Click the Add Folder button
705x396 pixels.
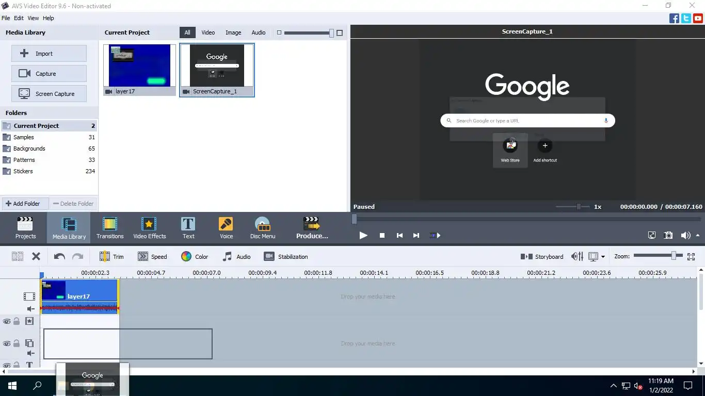(x=25, y=204)
